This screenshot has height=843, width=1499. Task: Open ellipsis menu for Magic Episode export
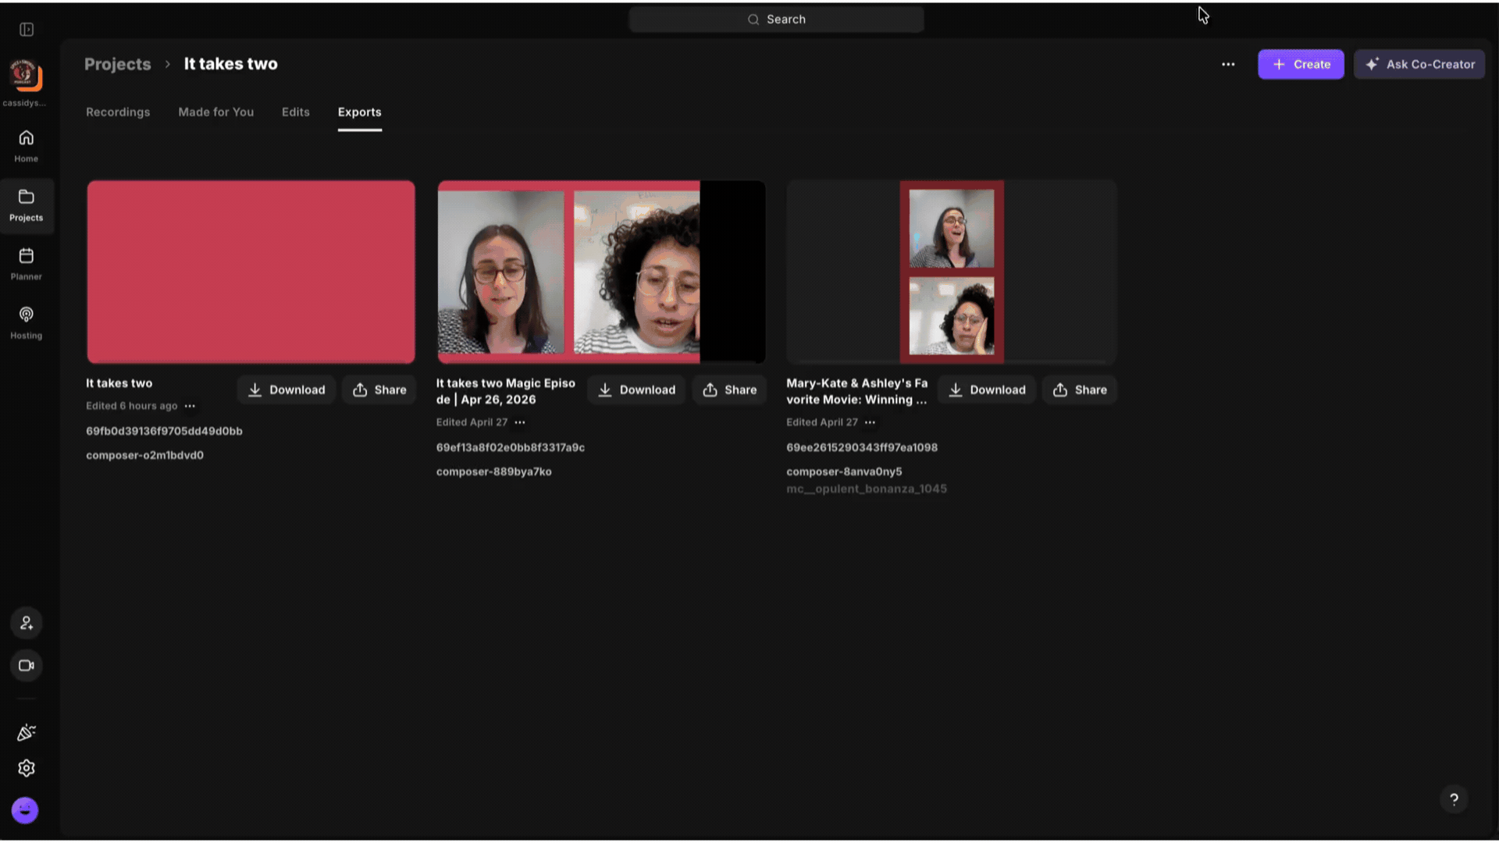coord(520,422)
